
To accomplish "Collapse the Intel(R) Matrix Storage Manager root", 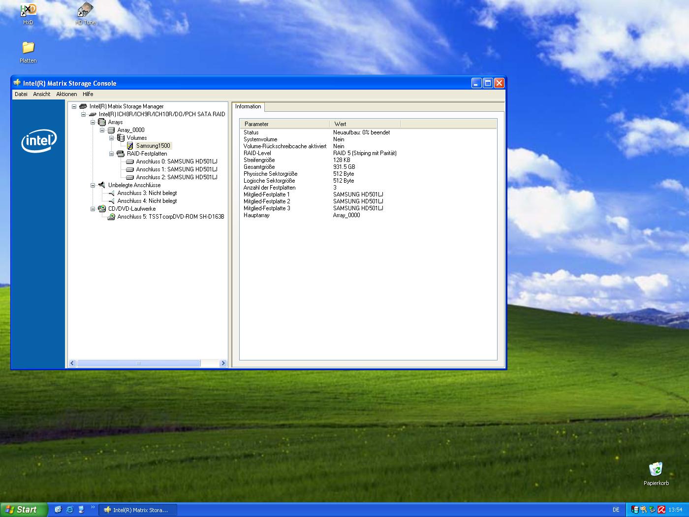I will pyautogui.click(x=74, y=106).
